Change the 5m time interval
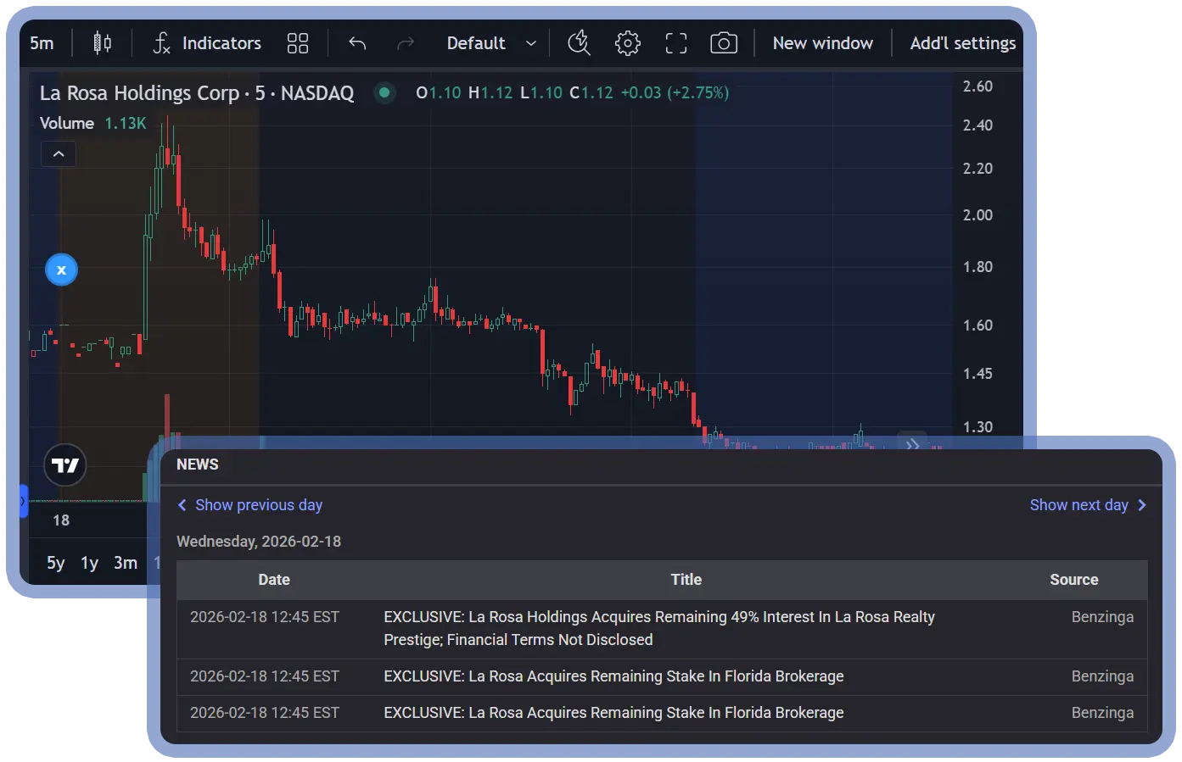Viewport: 1182px width, 762px height. pyautogui.click(x=42, y=43)
